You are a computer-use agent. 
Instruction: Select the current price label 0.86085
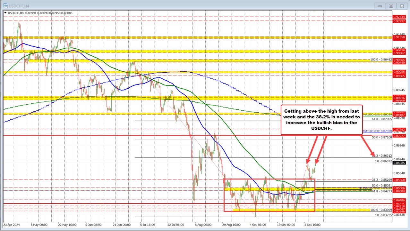(x=399, y=163)
